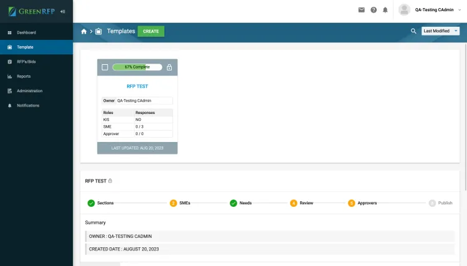Select the SMEs step number 2
Screen dimensions: 467x266
point(173,203)
